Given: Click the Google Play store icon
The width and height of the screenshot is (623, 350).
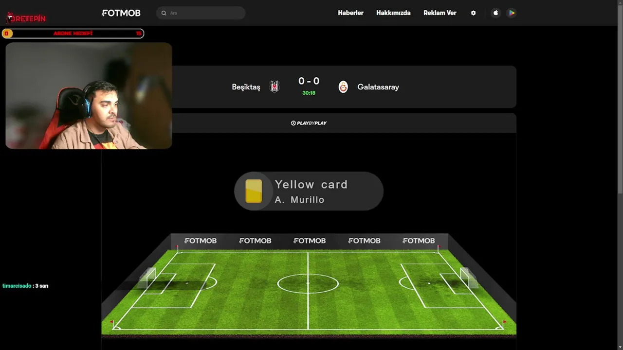Looking at the screenshot, I should coord(512,13).
